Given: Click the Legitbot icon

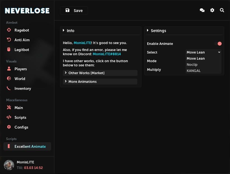Looking at the screenshot, I should tap(9, 50).
